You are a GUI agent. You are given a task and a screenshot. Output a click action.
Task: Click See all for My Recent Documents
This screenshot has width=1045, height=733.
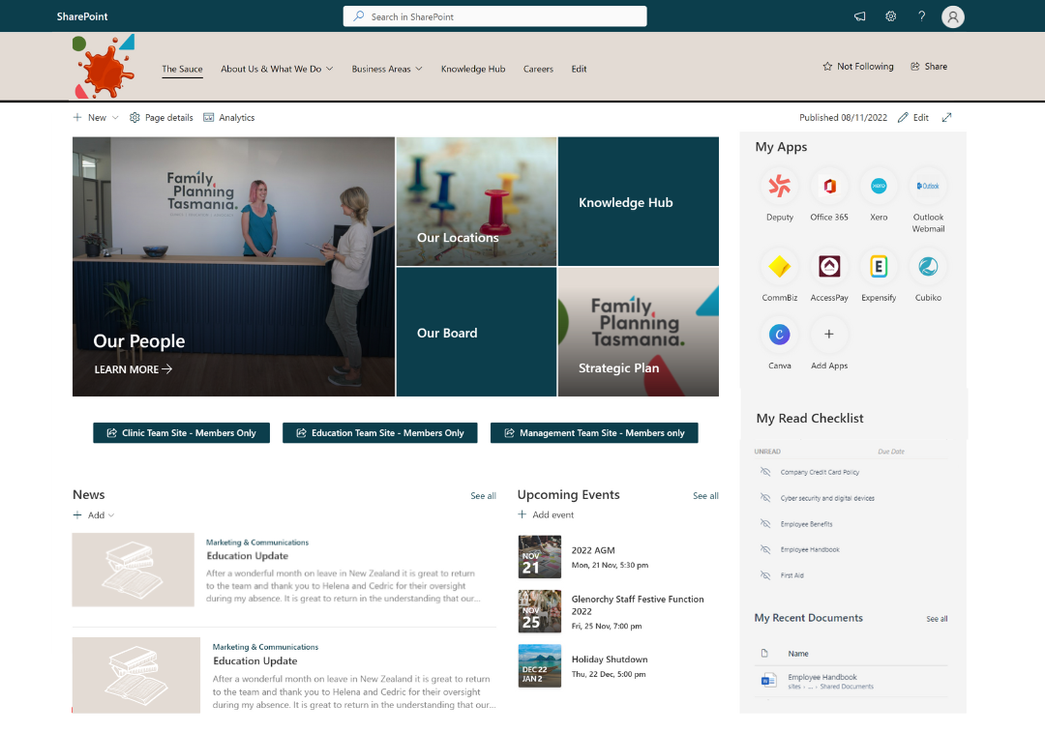pyautogui.click(x=937, y=619)
